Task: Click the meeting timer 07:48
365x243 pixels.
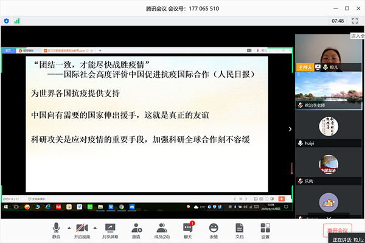Action: point(338,21)
